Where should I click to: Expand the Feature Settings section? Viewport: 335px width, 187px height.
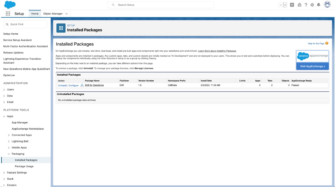pyautogui.click(x=4, y=173)
